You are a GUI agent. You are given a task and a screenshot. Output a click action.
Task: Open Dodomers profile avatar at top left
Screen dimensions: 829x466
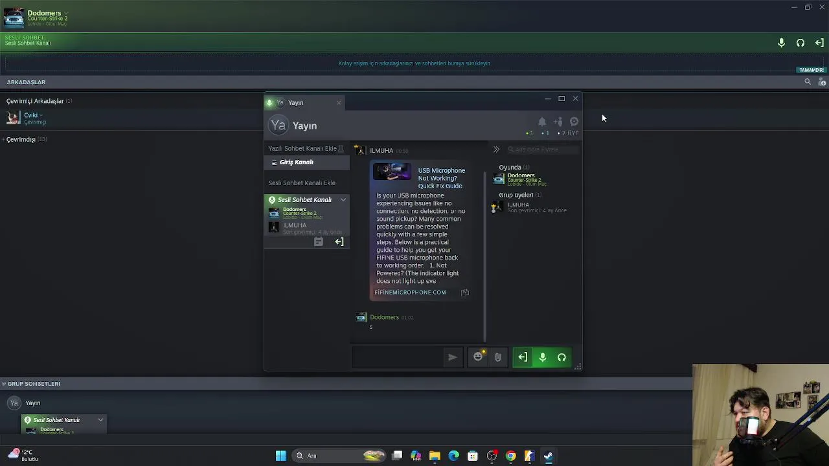click(14, 17)
